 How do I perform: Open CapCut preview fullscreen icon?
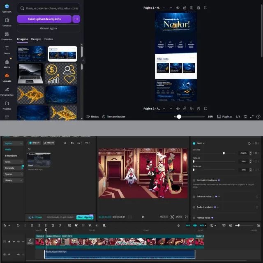[186, 217]
